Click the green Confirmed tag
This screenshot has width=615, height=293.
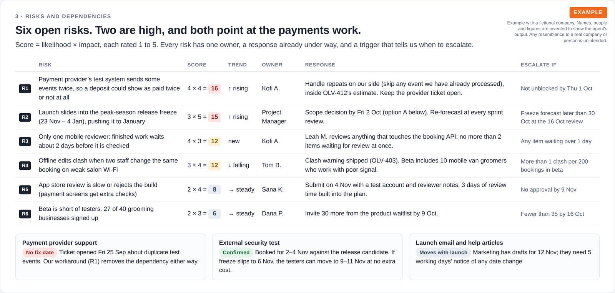click(x=236, y=252)
